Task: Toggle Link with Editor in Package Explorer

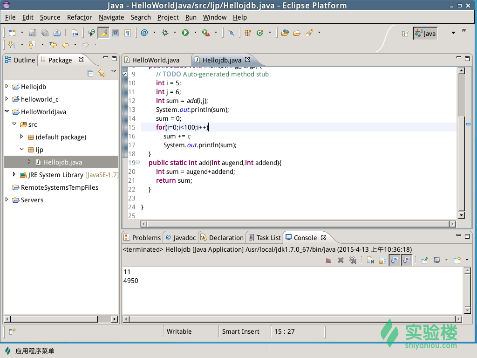Action: pyautogui.click(x=102, y=73)
